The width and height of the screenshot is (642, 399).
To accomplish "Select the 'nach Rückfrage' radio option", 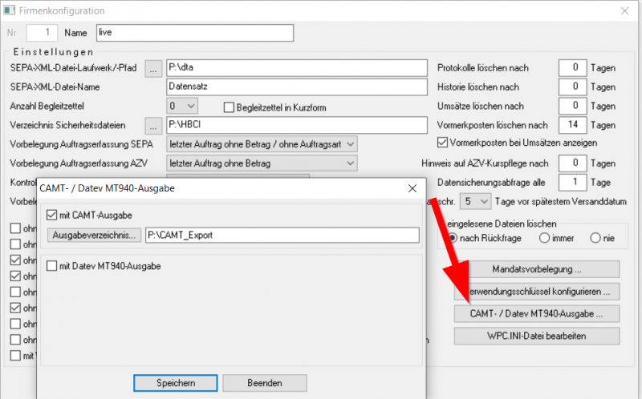I will [454, 238].
